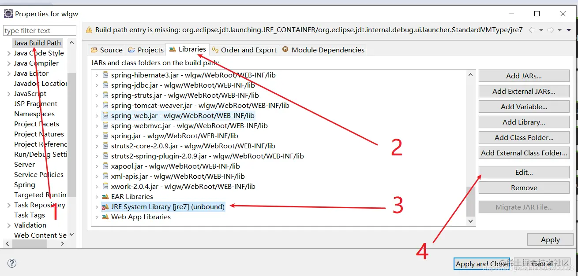Screen dimensions: 578x276
Task: Select Project Facets in sidebar
Action: (37, 124)
